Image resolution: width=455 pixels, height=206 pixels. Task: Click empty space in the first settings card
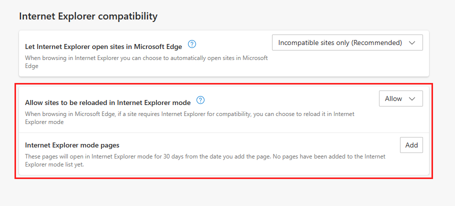[x=345, y=65]
